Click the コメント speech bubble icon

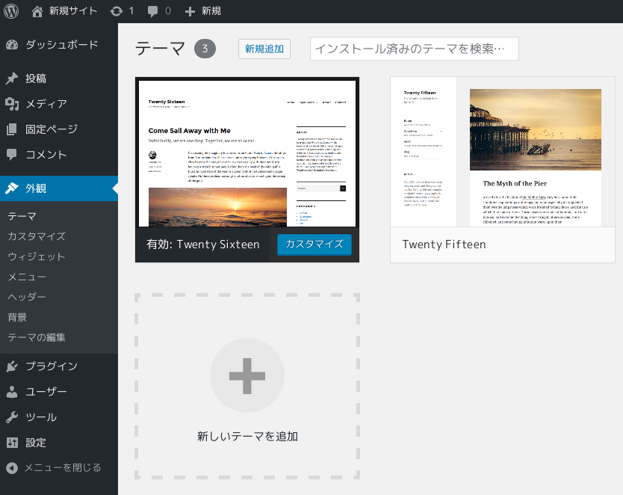[12, 155]
